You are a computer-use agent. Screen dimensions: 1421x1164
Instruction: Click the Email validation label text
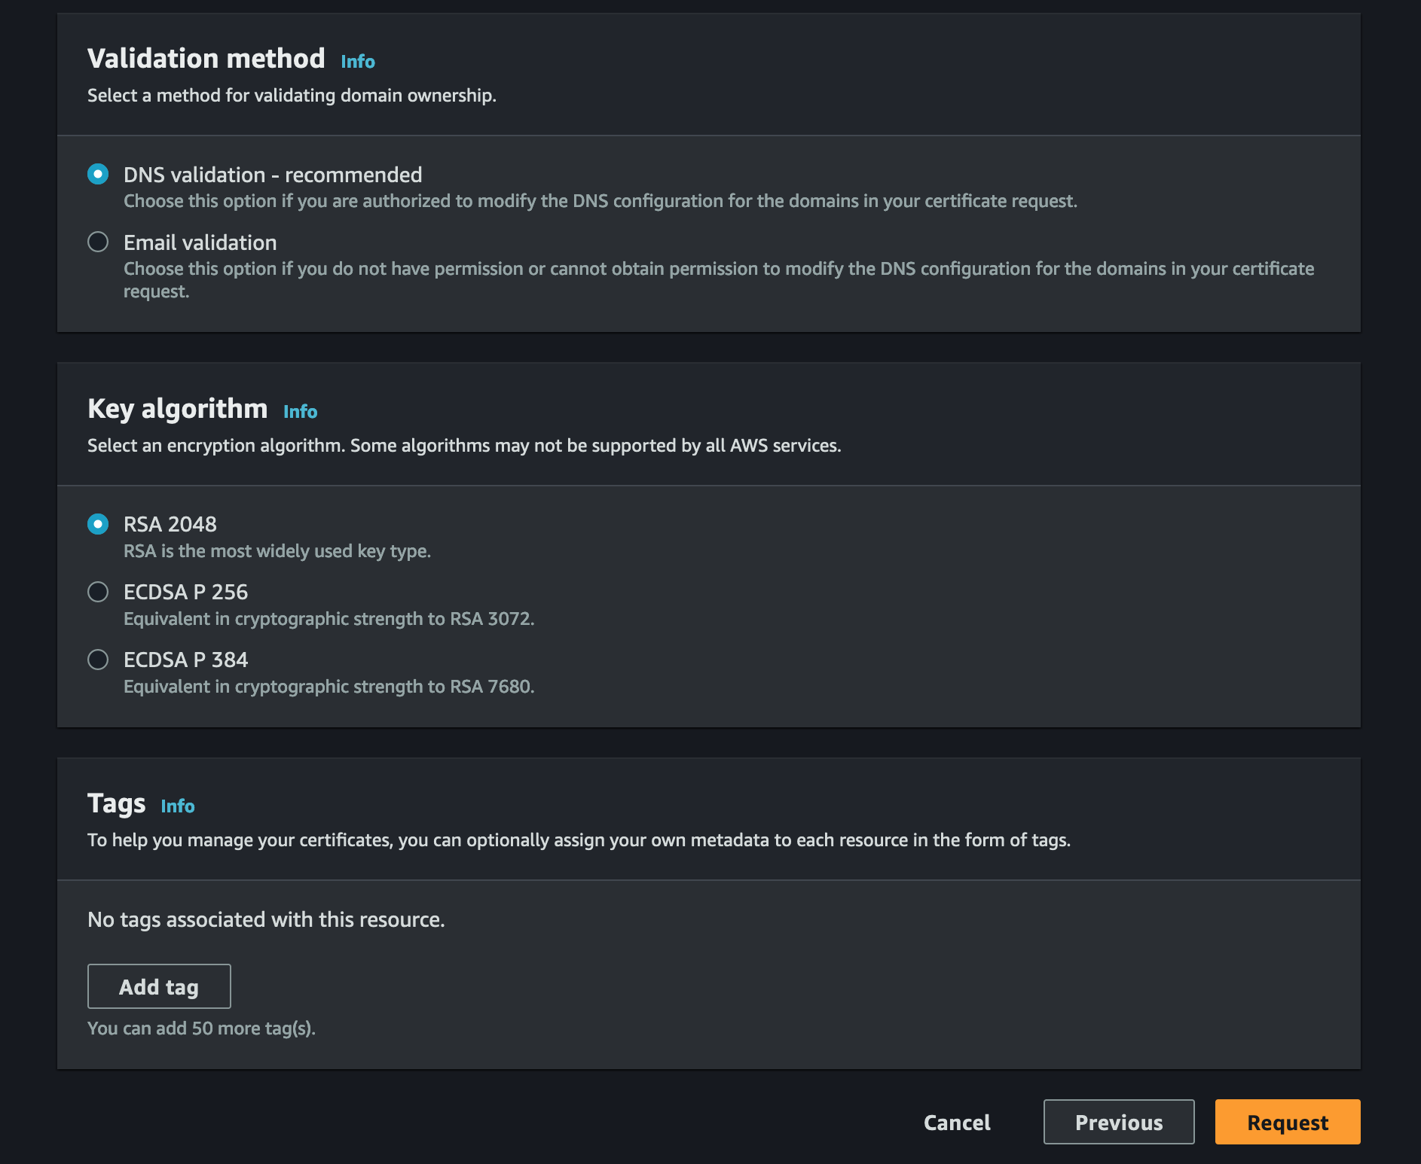(x=200, y=242)
